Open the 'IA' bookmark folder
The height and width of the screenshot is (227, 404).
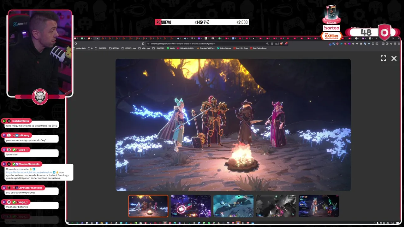pyautogui.click(x=90, y=48)
